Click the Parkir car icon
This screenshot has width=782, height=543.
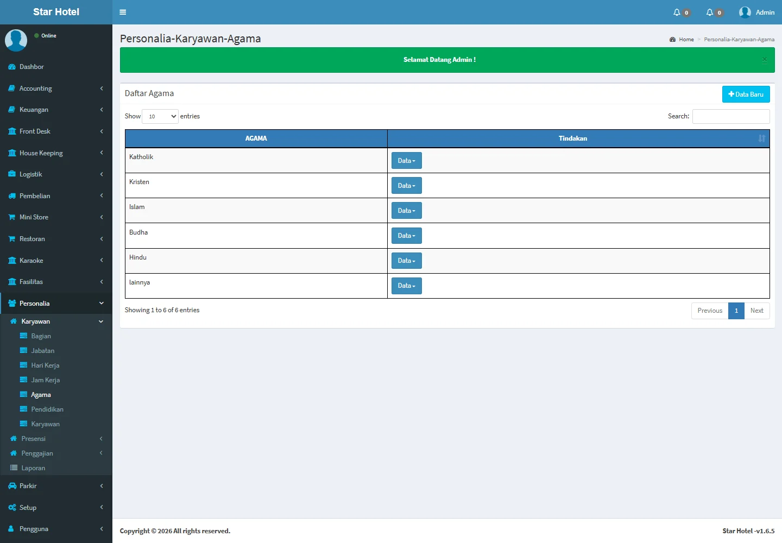pos(12,486)
